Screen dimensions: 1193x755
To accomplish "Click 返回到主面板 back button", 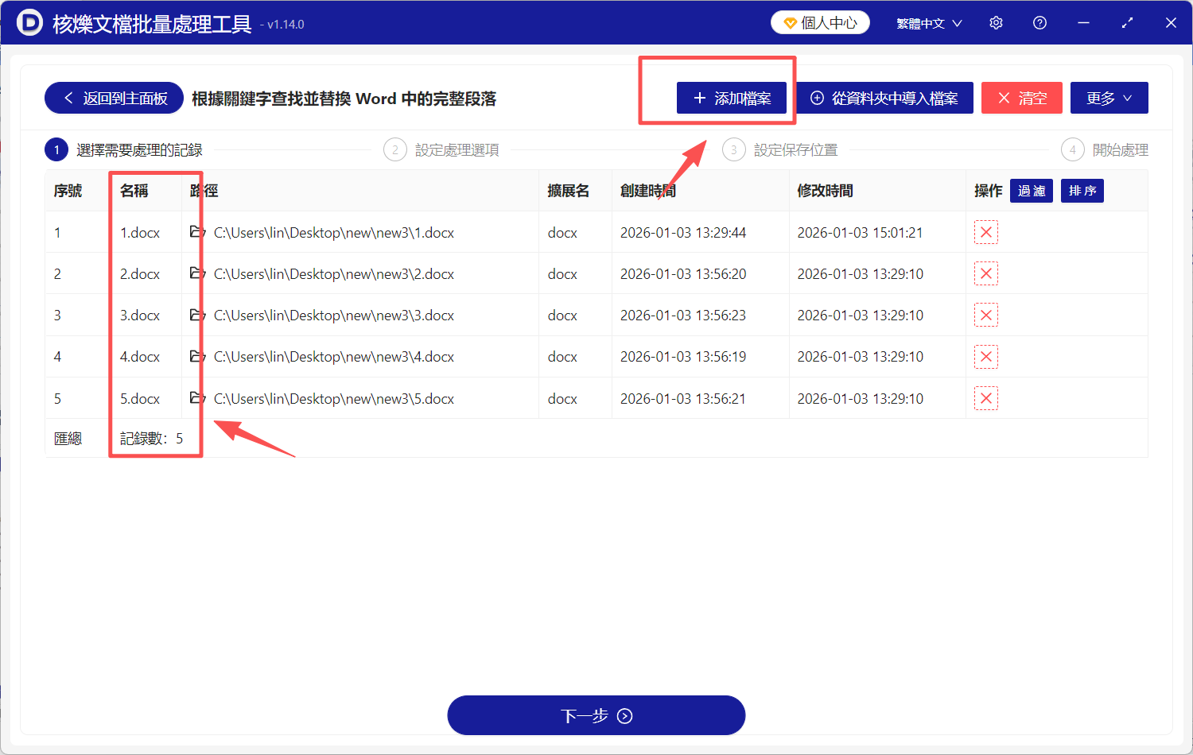I will (x=114, y=97).
